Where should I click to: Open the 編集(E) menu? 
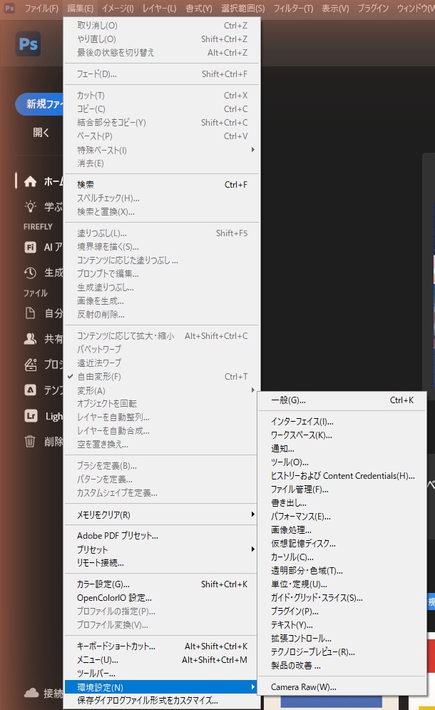[80, 8]
